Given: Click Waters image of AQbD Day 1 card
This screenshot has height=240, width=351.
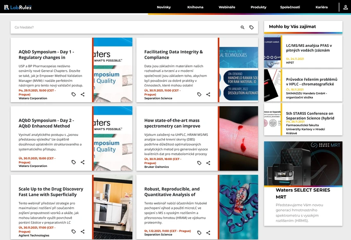Looking at the screenshot, I should (113, 70).
